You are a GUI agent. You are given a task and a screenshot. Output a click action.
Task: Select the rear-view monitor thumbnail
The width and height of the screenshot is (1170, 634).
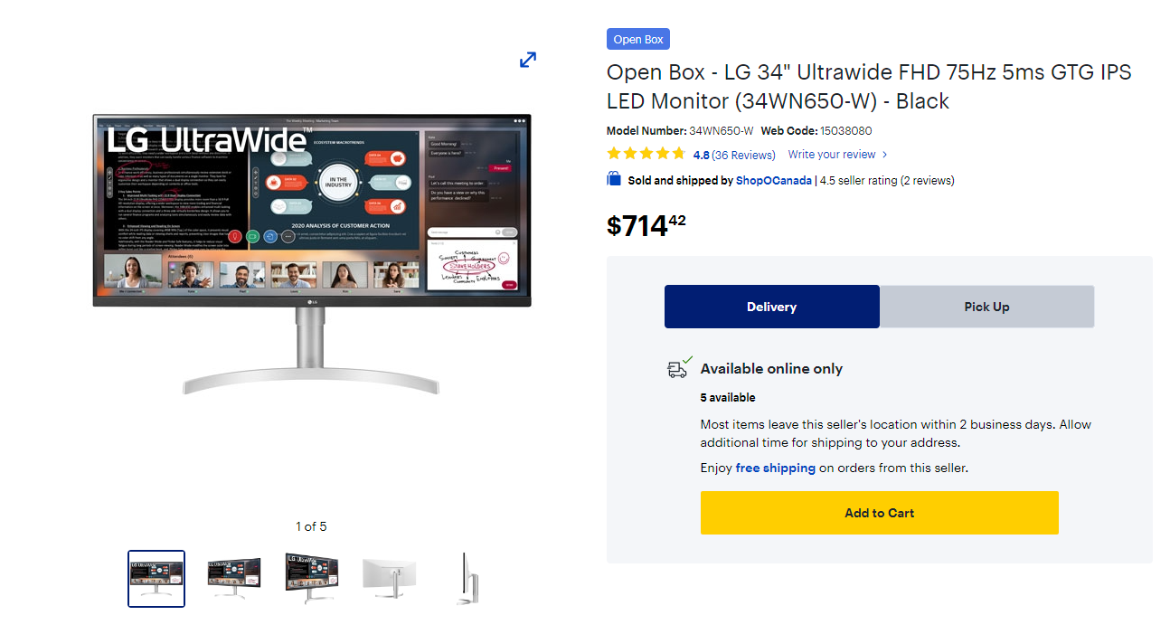click(x=390, y=579)
